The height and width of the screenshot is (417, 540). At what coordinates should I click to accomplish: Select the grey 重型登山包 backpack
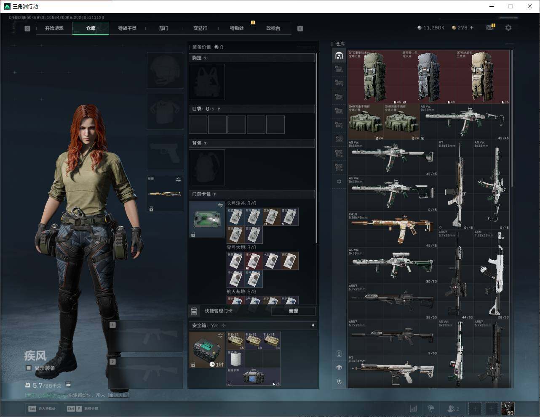tap(429, 77)
